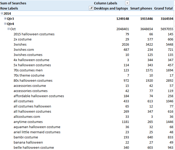
Task: Select the Oct smart phones value 3648654
Action: pyautogui.click(x=146, y=29)
